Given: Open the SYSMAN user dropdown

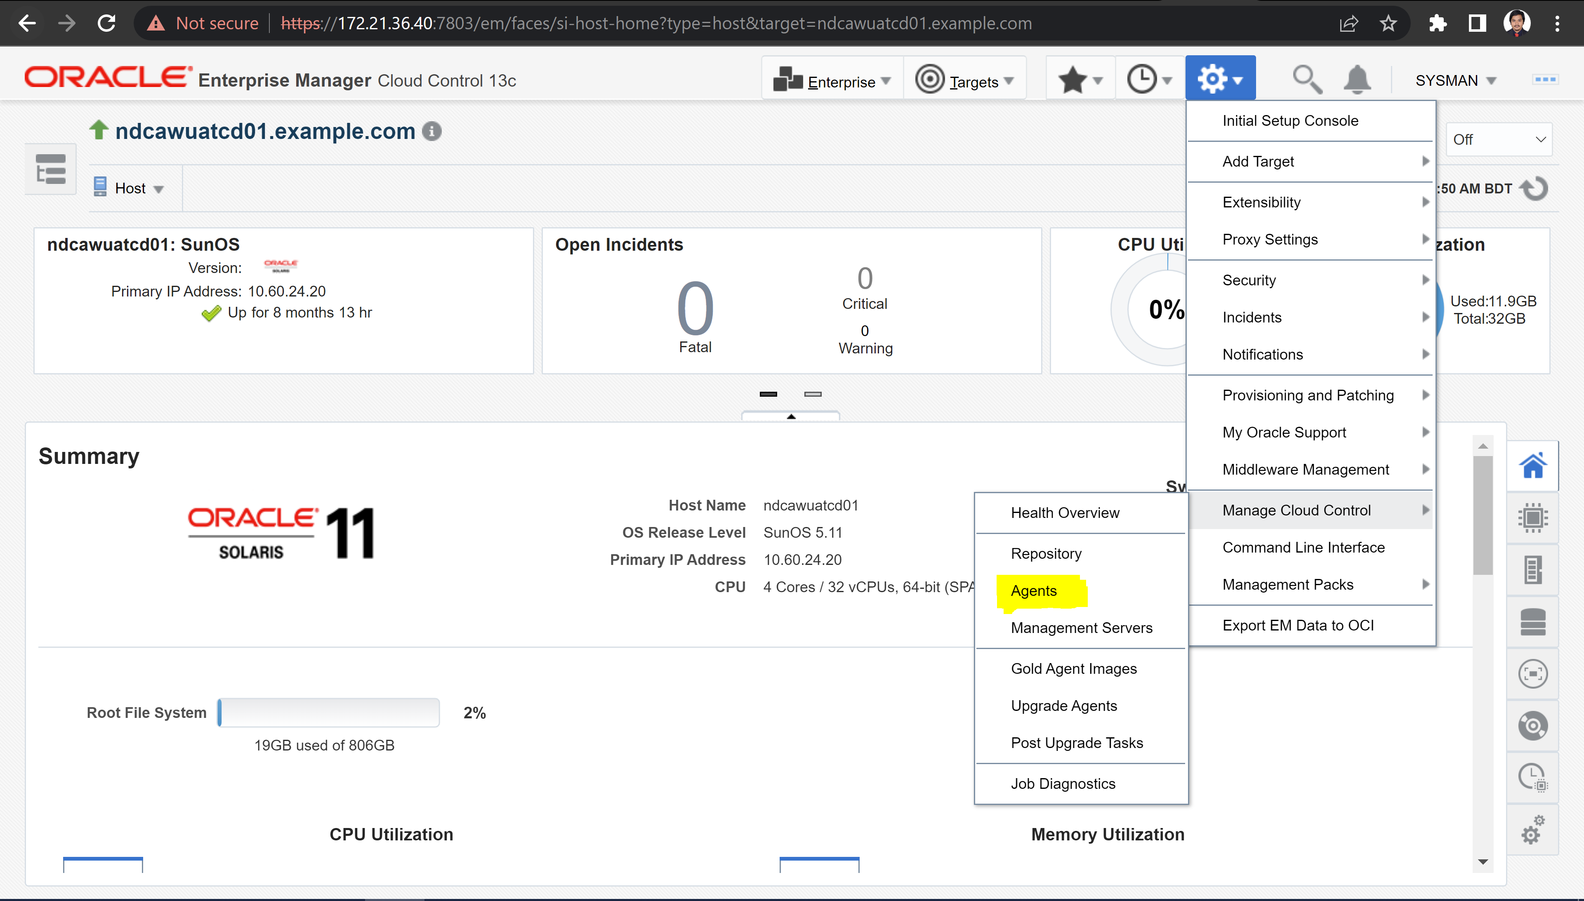Looking at the screenshot, I should (x=1456, y=81).
